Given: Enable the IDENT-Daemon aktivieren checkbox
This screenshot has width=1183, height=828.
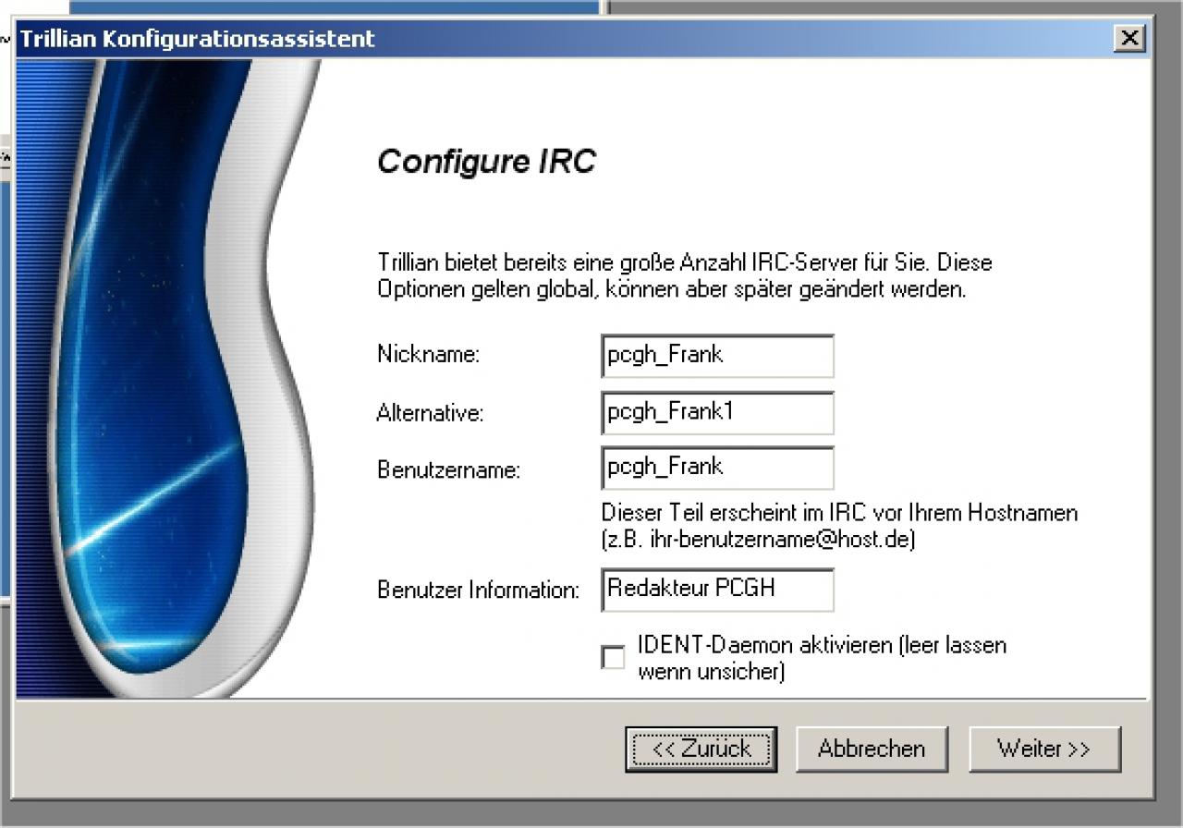Looking at the screenshot, I should pyautogui.click(x=613, y=658).
